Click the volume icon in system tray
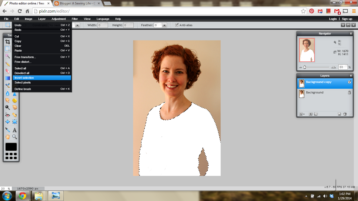Screen dimensions: 358x201 [325, 196]
